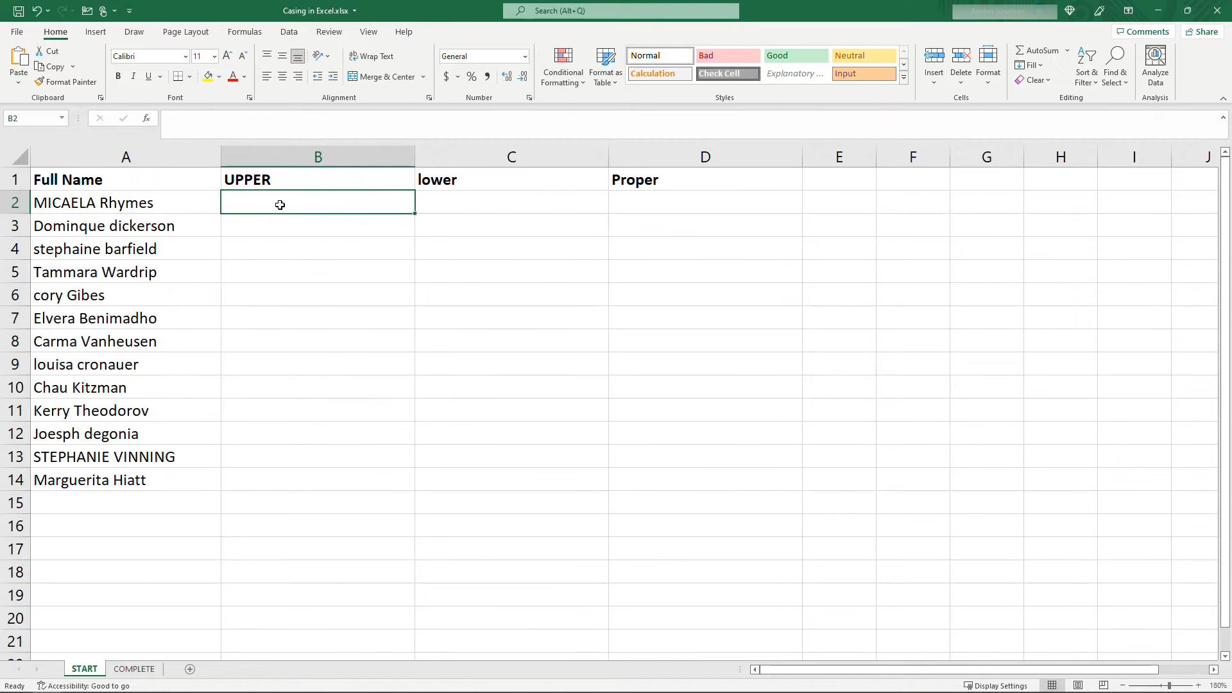The width and height of the screenshot is (1232, 693).
Task: Click the Percent Style icon
Action: tap(472, 76)
